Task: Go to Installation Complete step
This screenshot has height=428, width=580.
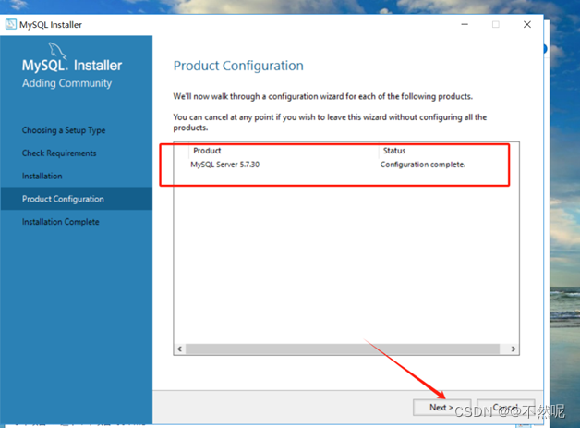Action: point(61,222)
